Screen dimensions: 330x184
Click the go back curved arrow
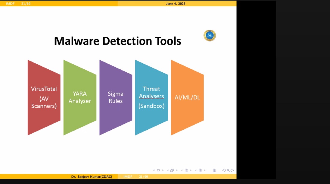pyautogui.click(x=224, y=170)
